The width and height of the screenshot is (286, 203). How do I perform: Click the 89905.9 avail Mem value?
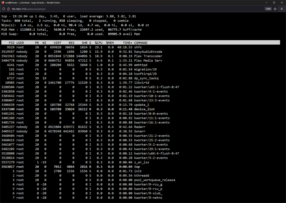(124, 34)
